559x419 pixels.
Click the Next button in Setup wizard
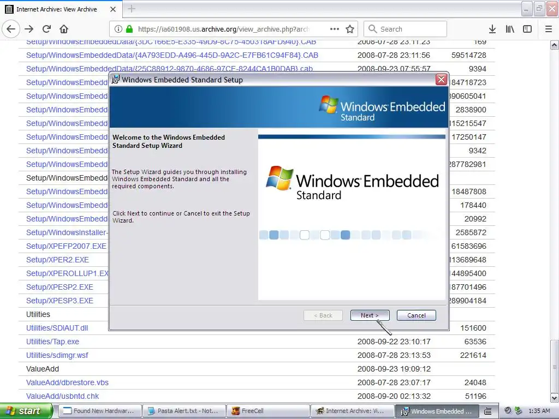pos(370,315)
